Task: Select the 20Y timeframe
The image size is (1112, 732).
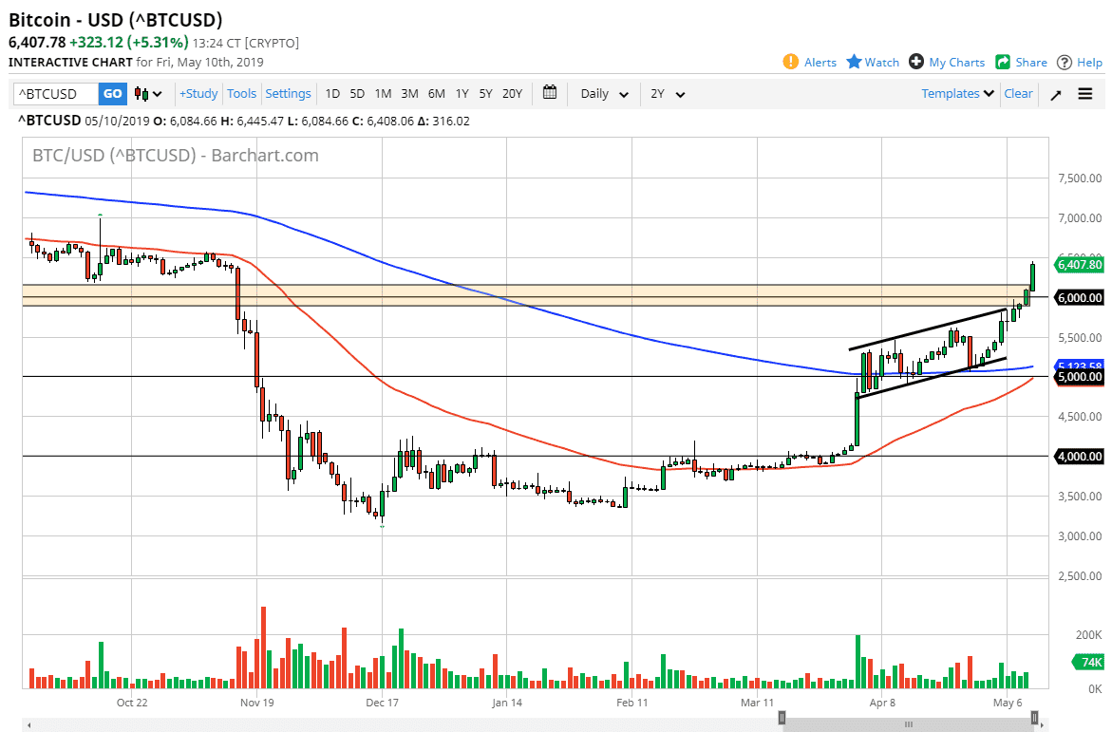Action: [512, 93]
